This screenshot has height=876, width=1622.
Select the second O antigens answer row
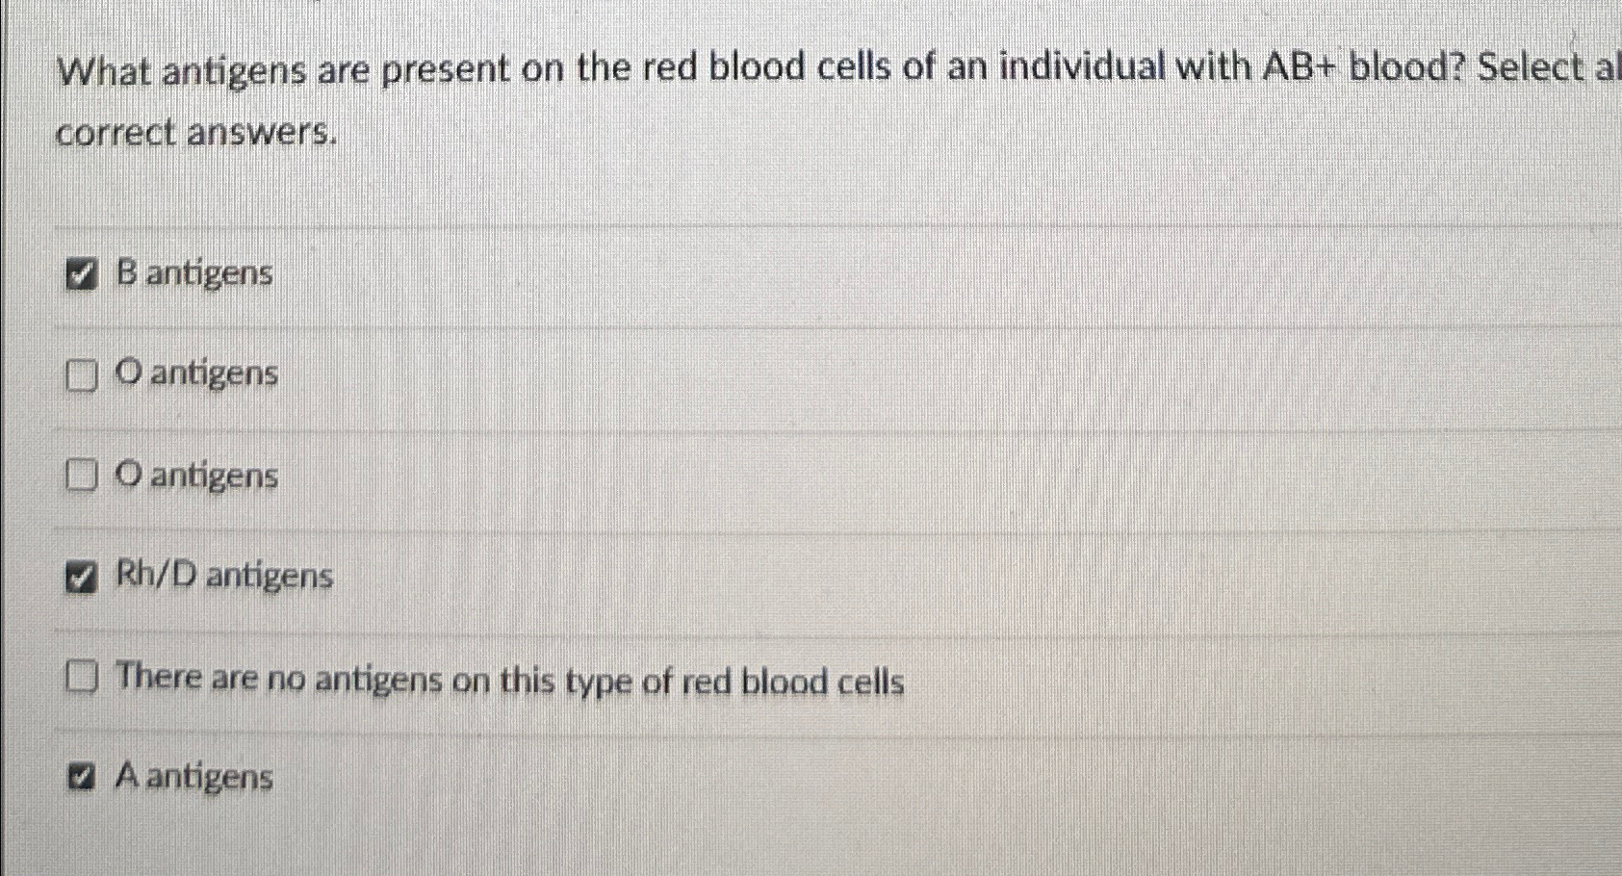196,476
